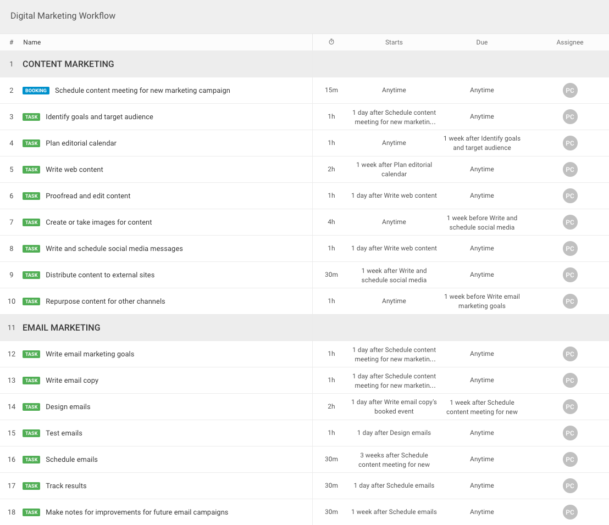609x525 pixels.
Task: Open the Proofread and edit content task
Action: click(88, 196)
